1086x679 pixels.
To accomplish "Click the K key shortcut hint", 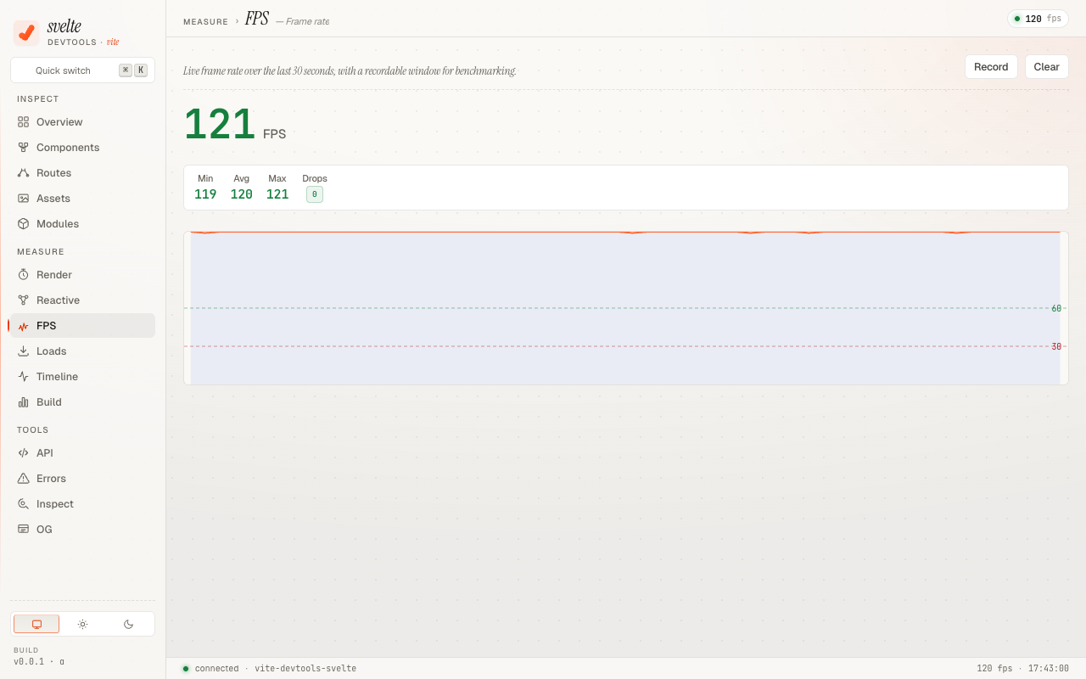I will (141, 70).
